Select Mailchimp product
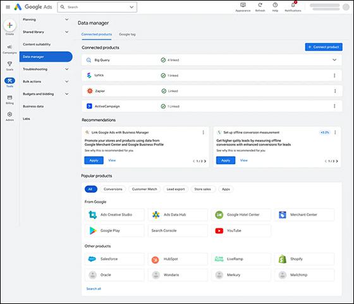Screen dimensions: 354x304 pyautogui.click(x=304, y=275)
